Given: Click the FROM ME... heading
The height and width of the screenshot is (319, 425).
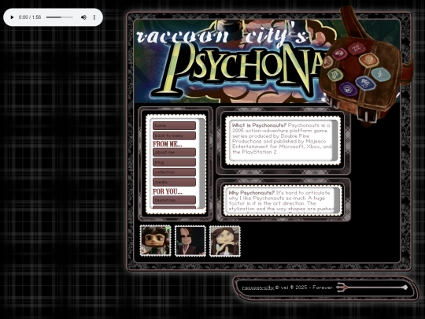Looking at the screenshot, I should point(167,144).
